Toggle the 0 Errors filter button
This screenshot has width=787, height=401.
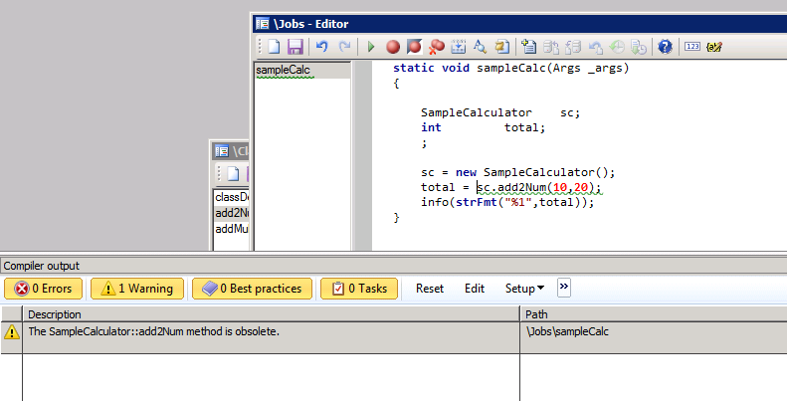tap(44, 289)
